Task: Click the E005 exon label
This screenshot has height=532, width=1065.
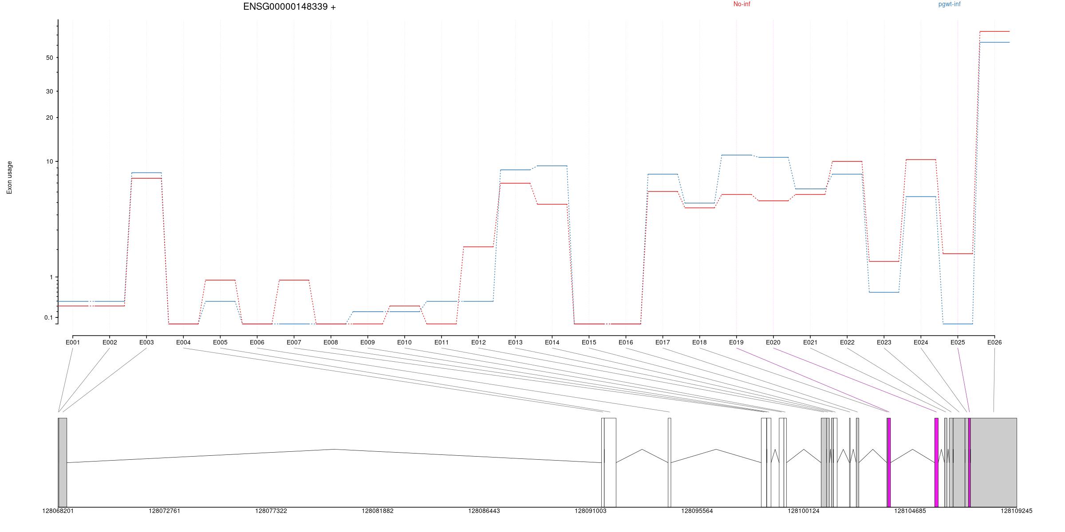Action: pyautogui.click(x=220, y=342)
